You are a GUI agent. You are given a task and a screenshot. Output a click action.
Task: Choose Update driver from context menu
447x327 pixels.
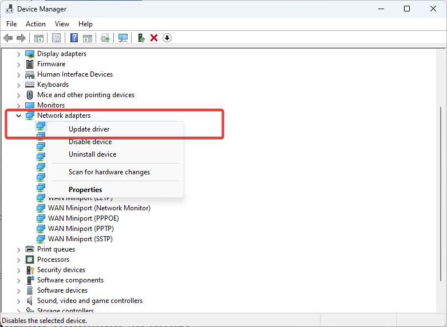pos(116,129)
